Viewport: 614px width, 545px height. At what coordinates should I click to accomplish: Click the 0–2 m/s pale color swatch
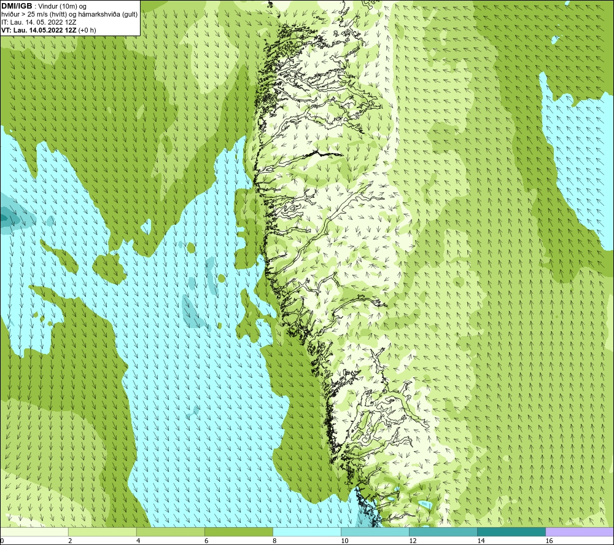34,532
